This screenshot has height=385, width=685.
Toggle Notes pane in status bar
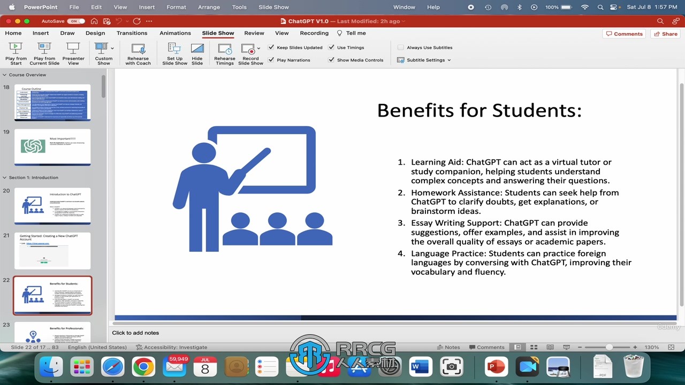(x=448, y=347)
